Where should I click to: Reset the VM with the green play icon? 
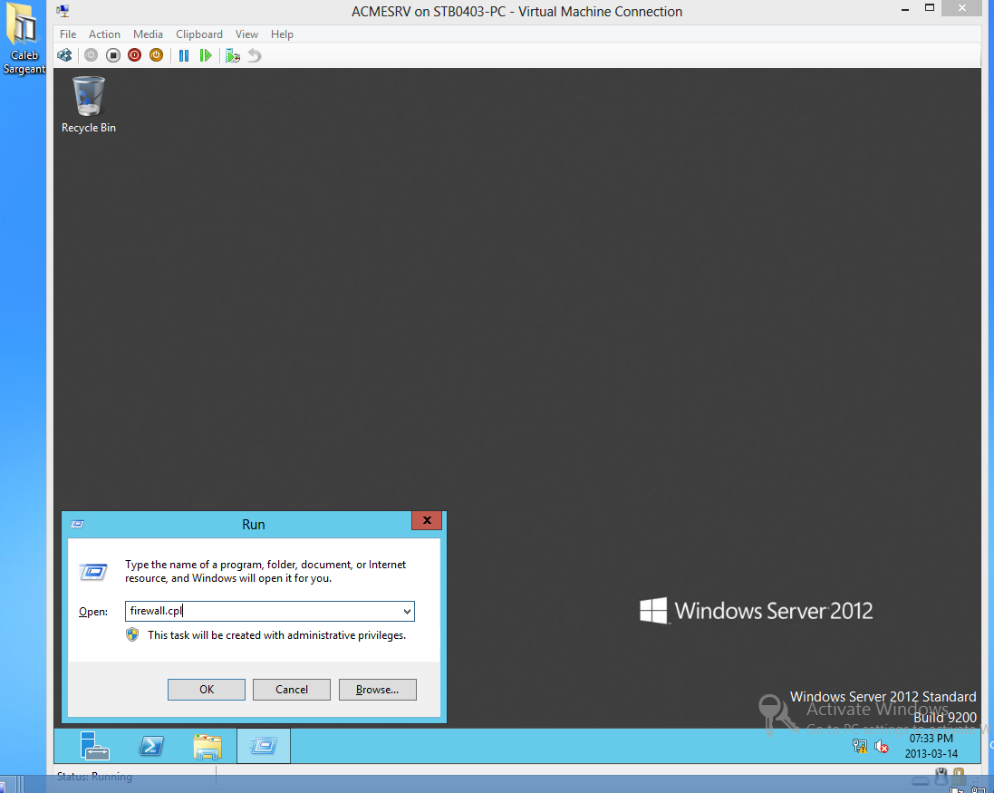(206, 56)
